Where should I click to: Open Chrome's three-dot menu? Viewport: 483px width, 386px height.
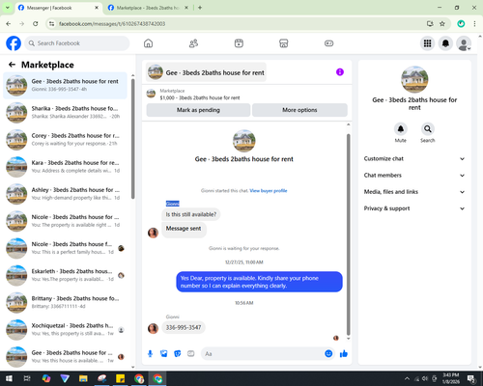pyautogui.click(x=474, y=24)
